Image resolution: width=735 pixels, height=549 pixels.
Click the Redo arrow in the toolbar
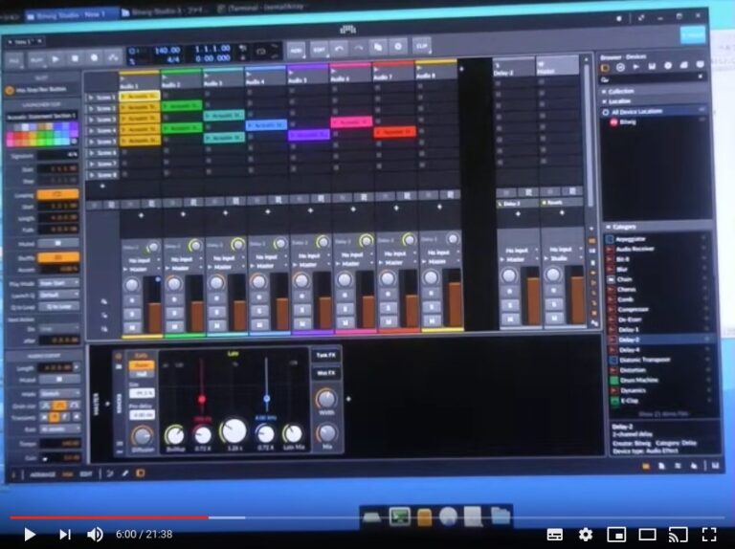359,48
